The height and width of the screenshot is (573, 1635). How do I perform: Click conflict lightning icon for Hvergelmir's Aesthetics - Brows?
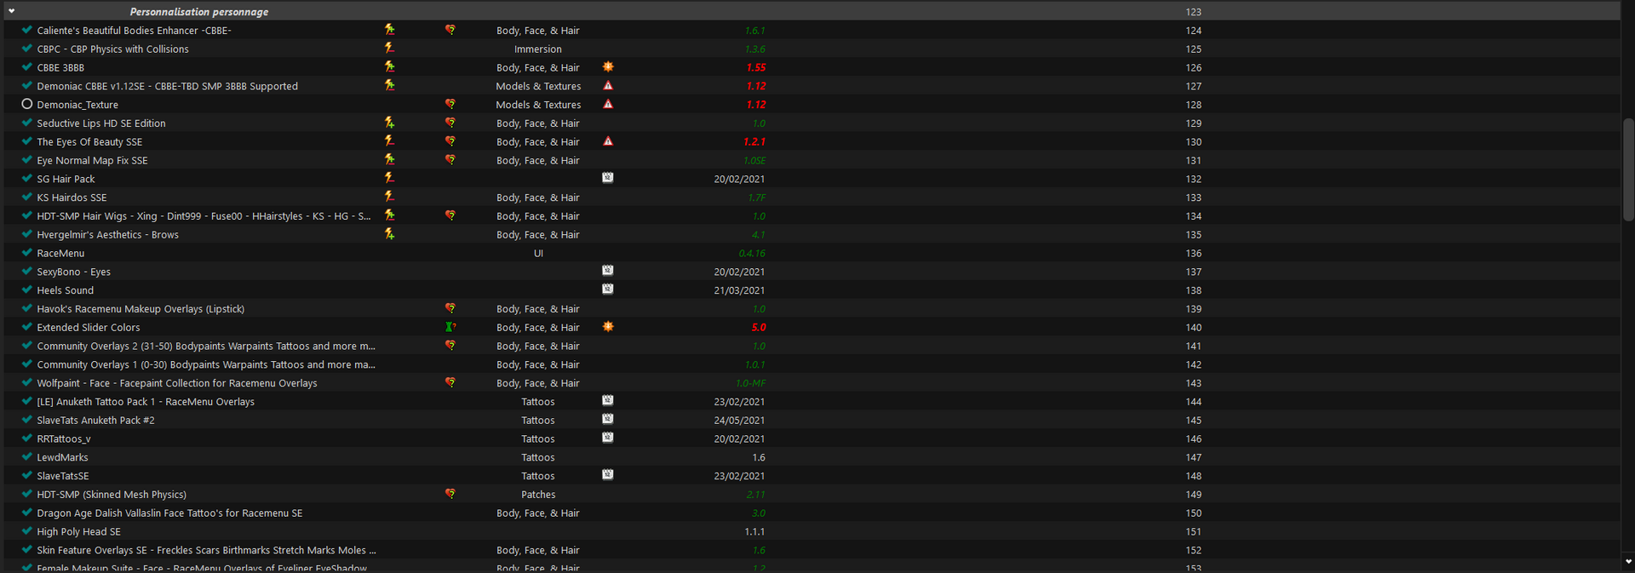pos(389,234)
